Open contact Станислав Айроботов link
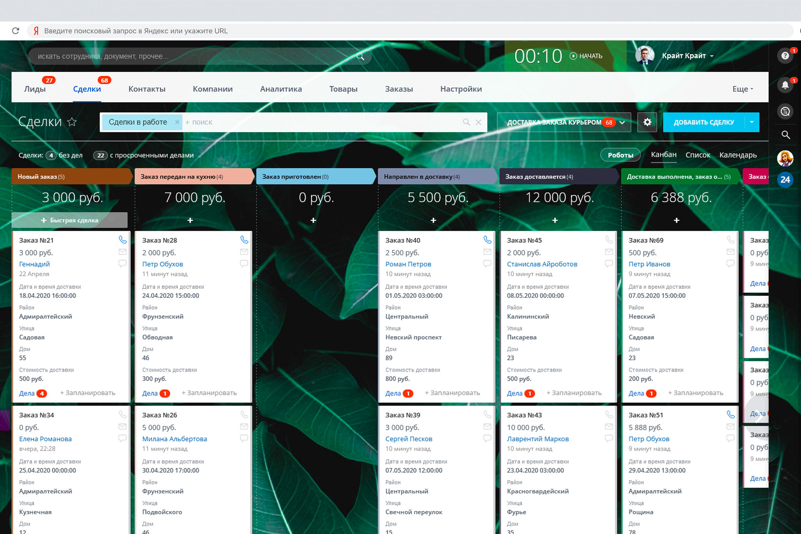 pyautogui.click(x=542, y=264)
